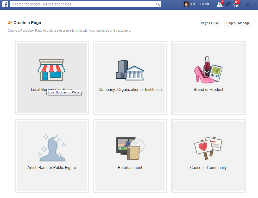Click the Facebook logo icon
This screenshot has height=198, width=258.
click(x=5, y=4)
